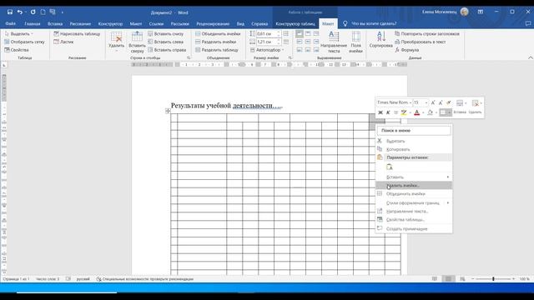Click Удалить button in mini toolbar
Screen dimensions: 534x300
(x=475, y=106)
